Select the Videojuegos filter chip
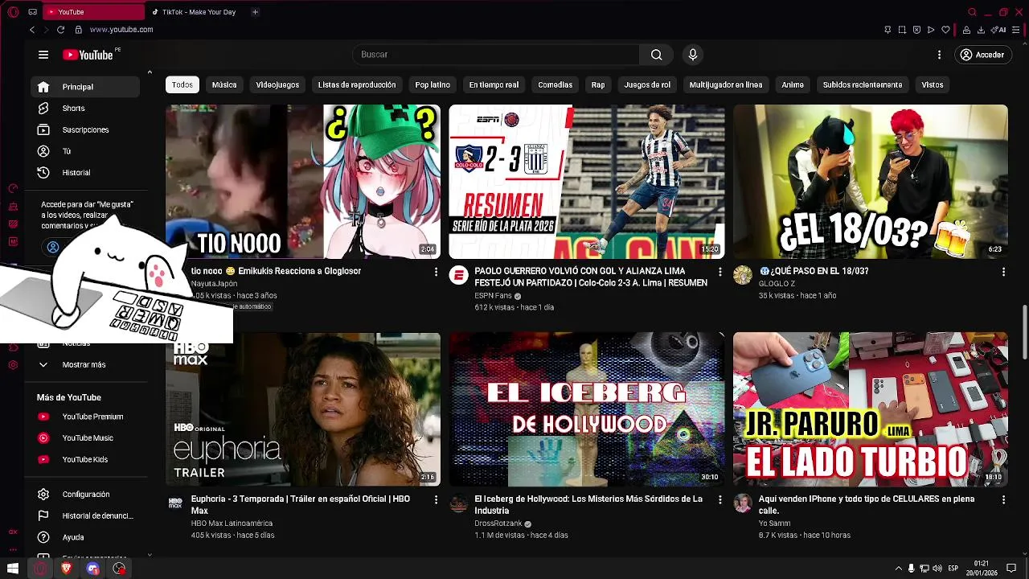1029x579 pixels. pyautogui.click(x=277, y=84)
